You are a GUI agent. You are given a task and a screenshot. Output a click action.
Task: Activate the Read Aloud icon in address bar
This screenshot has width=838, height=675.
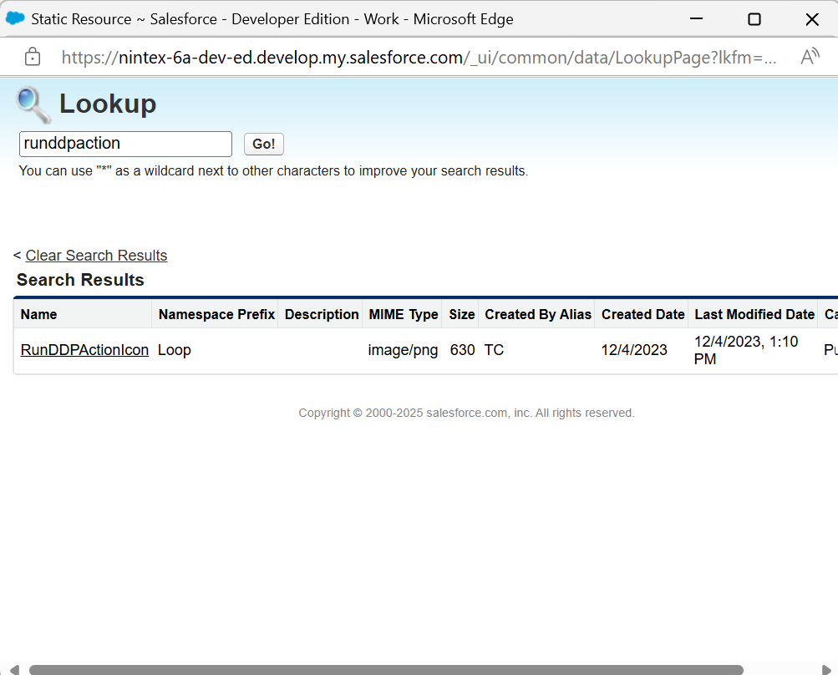tap(810, 57)
